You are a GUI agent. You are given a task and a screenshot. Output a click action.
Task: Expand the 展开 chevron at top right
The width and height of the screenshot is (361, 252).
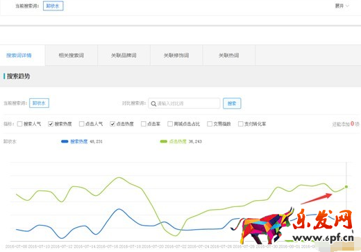pyautogui.click(x=347, y=6)
